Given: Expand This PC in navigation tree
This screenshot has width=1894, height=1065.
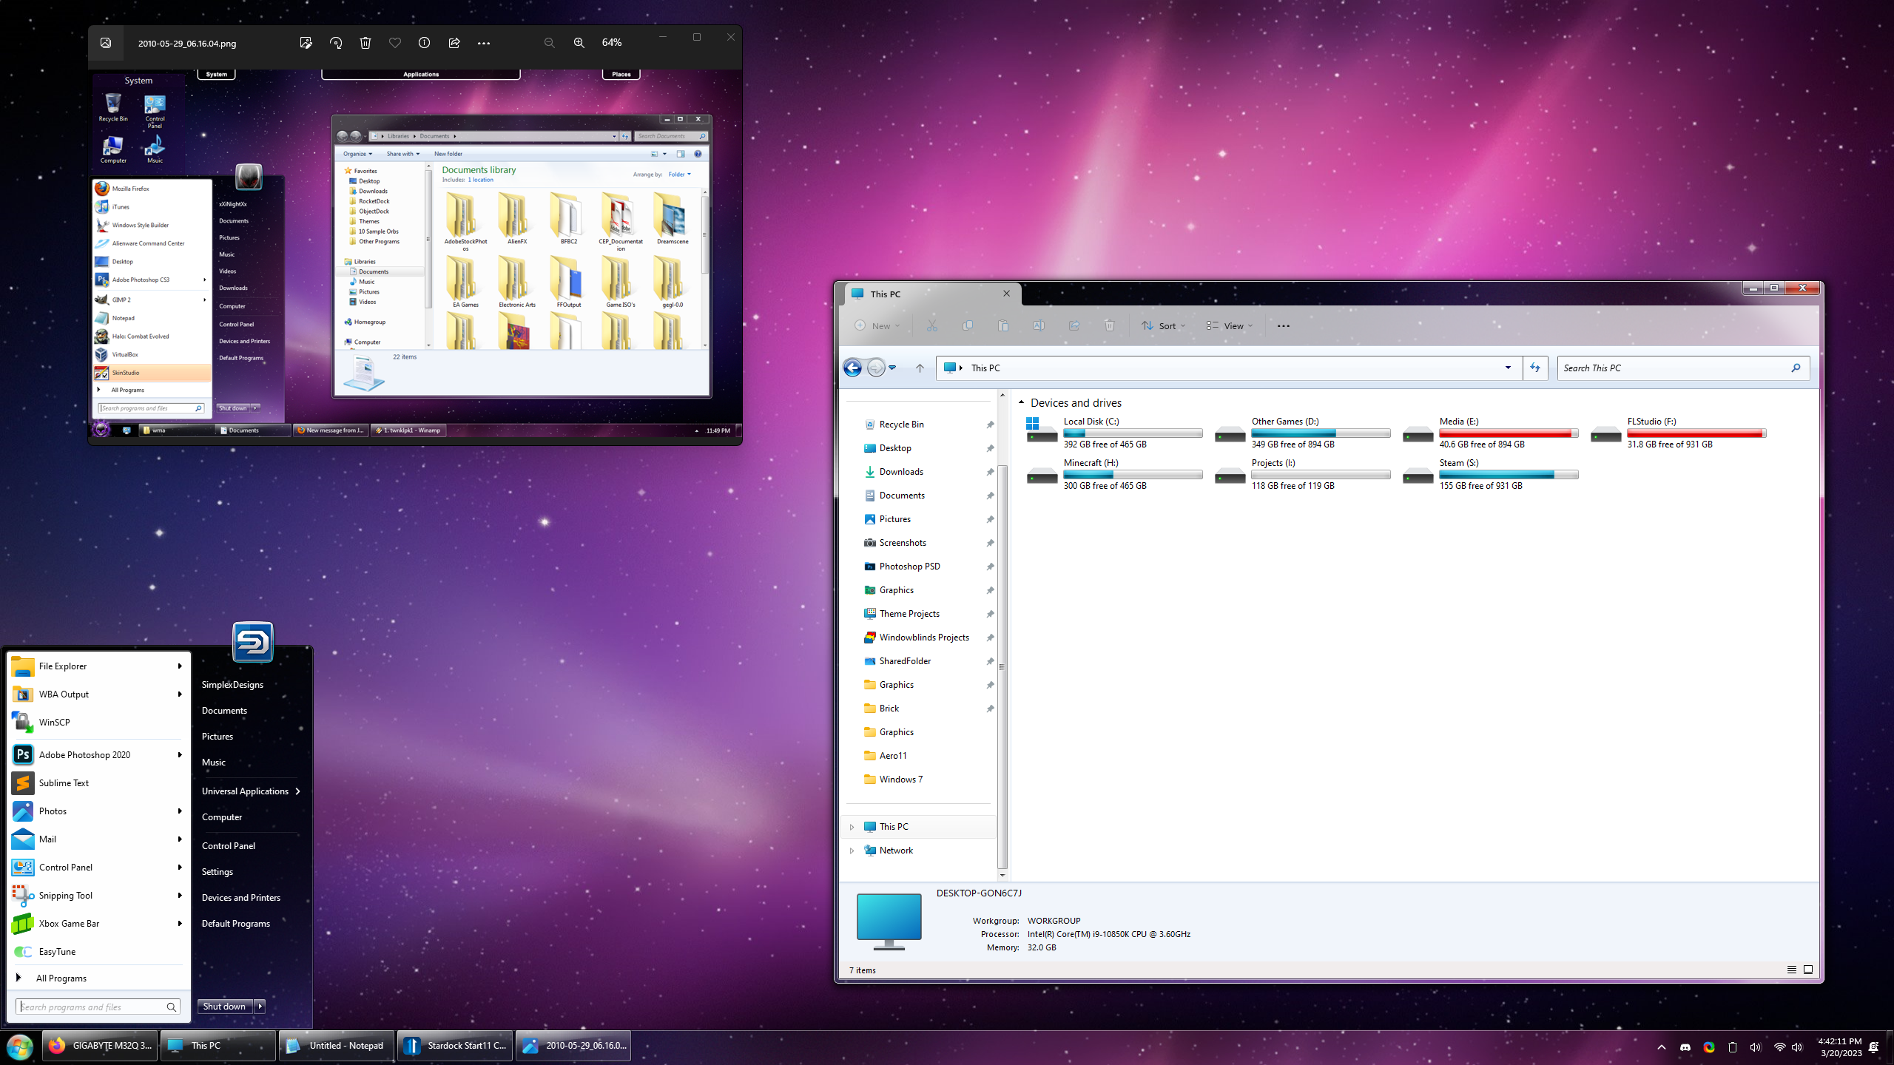Looking at the screenshot, I should click(852, 827).
